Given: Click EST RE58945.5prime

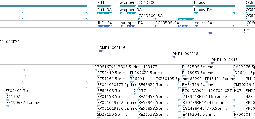Looking at the screenshot, I should (153, 103).
